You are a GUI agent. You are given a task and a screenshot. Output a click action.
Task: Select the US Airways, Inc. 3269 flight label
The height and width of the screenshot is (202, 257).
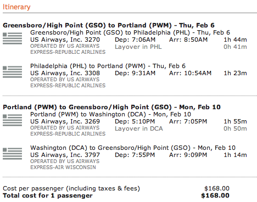point(65,121)
